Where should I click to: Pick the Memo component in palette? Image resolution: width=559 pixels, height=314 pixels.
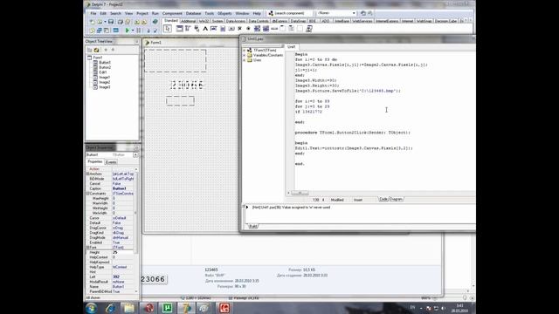click(223, 29)
